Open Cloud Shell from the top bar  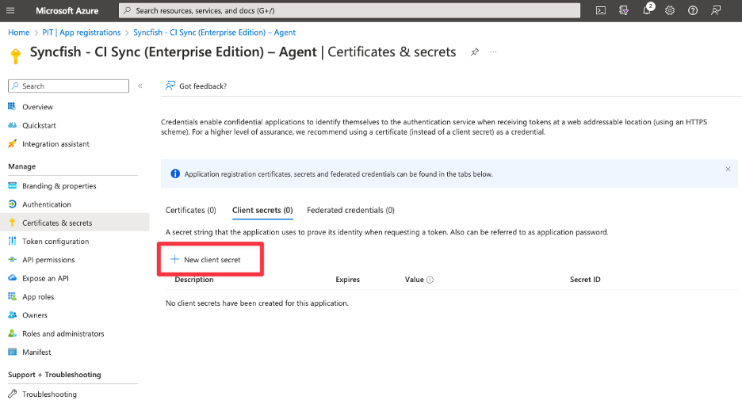coord(601,10)
